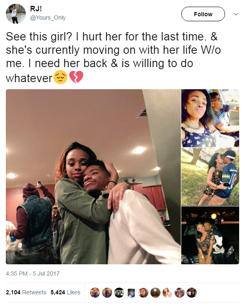Open the kissing on grass photo
245x306 pixels.
tap(210, 177)
